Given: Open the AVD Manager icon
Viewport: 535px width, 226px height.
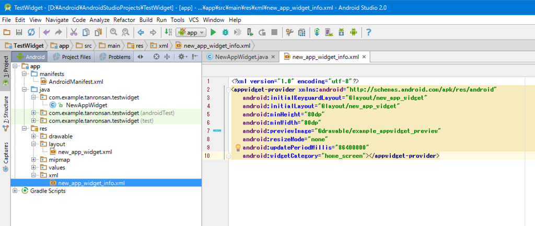Looking at the screenshot, I should point(329,33).
